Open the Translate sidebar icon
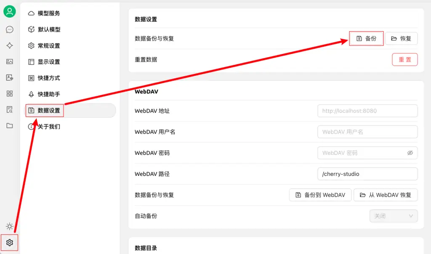 [x=9, y=77]
